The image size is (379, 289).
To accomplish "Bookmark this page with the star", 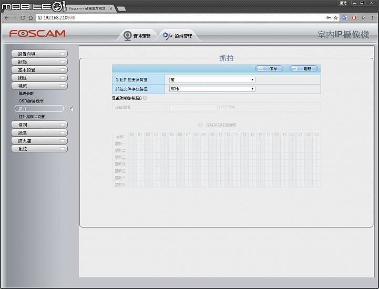I will (336, 18).
